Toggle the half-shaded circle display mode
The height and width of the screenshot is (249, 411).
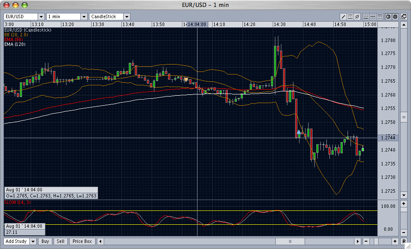click(388, 17)
